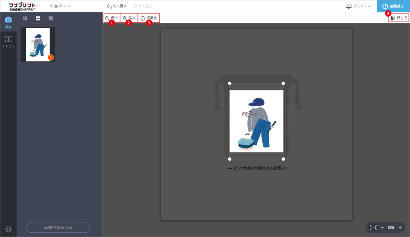Decrease canvas zoom with minus button
The width and height of the screenshot is (410, 237).
pos(382,228)
